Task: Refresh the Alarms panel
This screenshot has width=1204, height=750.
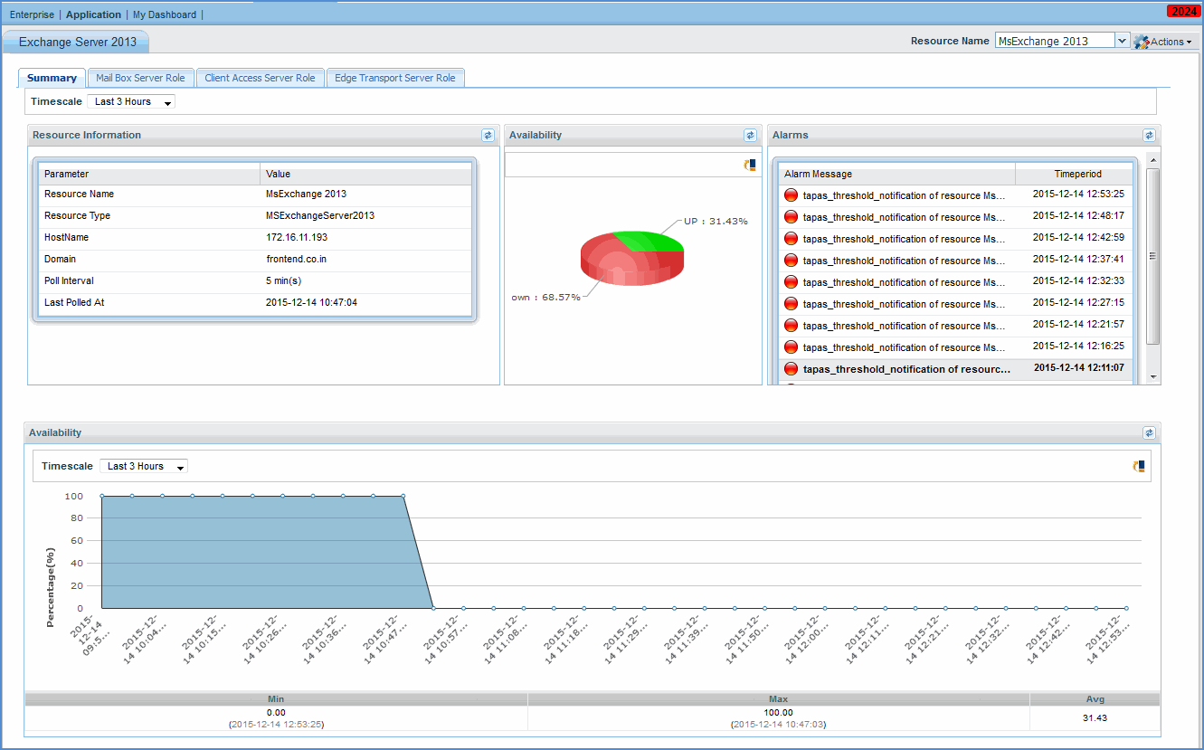Action: [x=1149, y=135]
